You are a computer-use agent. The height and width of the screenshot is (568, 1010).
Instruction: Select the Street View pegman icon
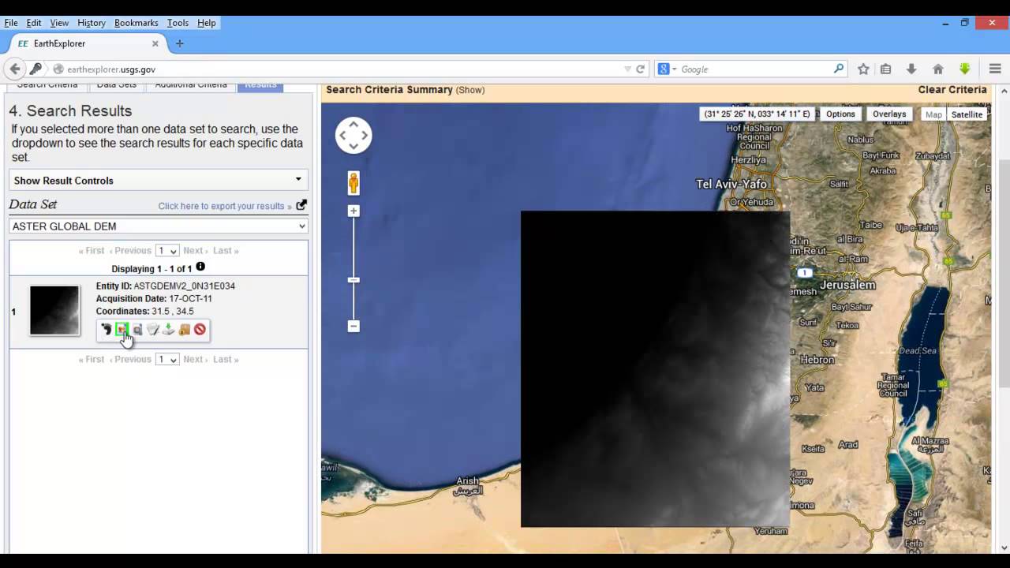click(353, 183)
